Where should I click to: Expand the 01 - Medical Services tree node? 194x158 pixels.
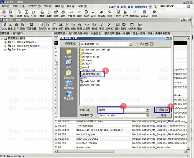pos(6,42)
